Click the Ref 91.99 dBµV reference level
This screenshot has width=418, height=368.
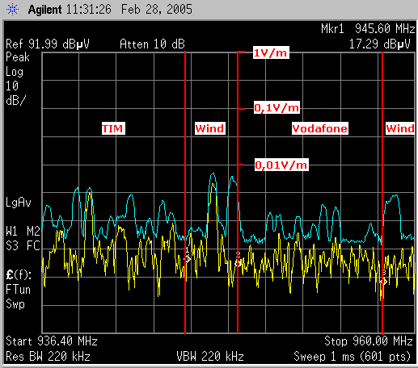coord(48,44)
